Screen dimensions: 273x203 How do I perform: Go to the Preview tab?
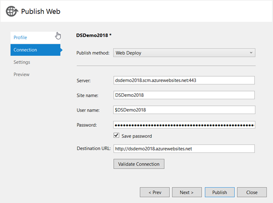point(21,74)
